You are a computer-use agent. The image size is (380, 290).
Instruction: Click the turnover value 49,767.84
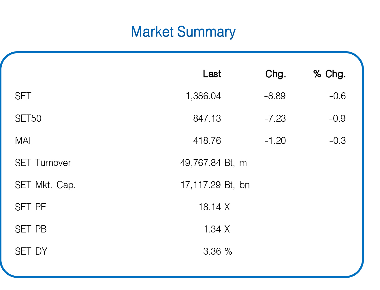[201, 163]
